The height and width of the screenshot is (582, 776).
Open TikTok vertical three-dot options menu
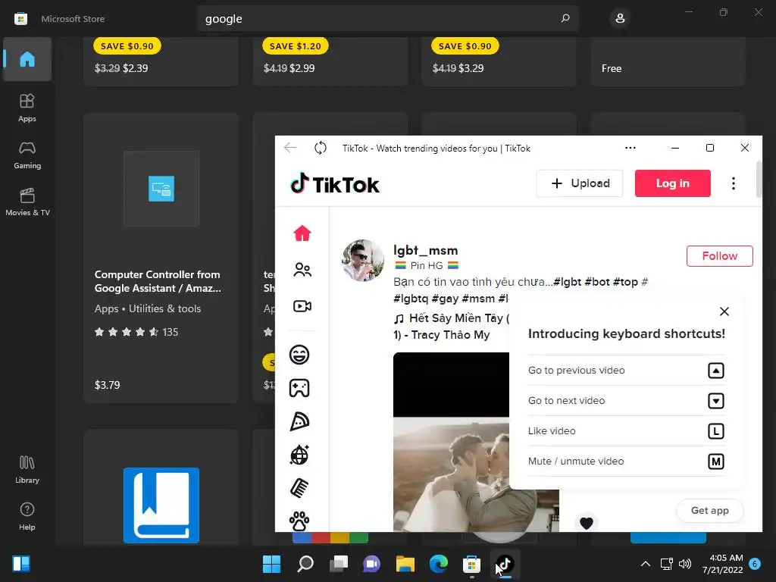[734, 183]
